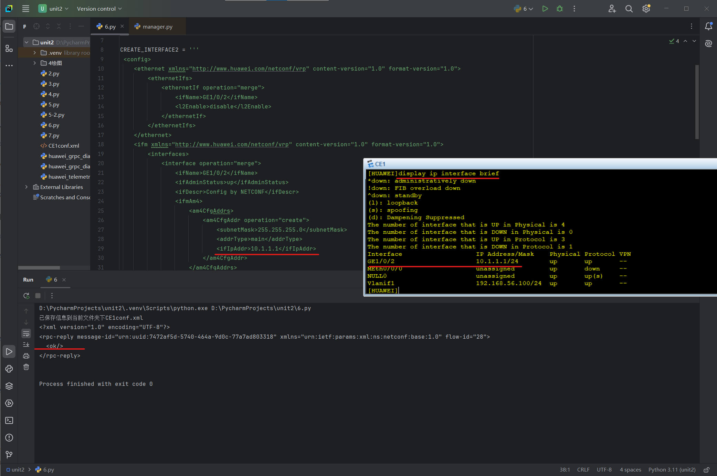Open the Problems tool window

pos(9,438)
